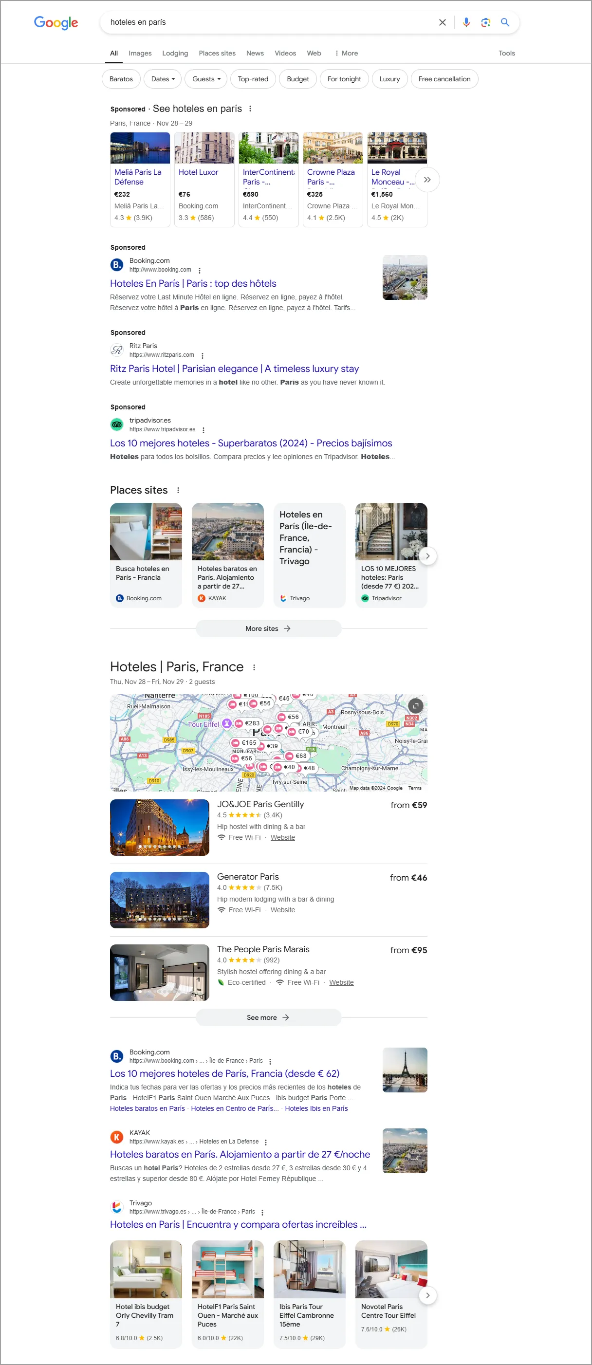The image size is (592, 1365).
Task: Click the €68 hotel pin on map
Action: (296, 756)
